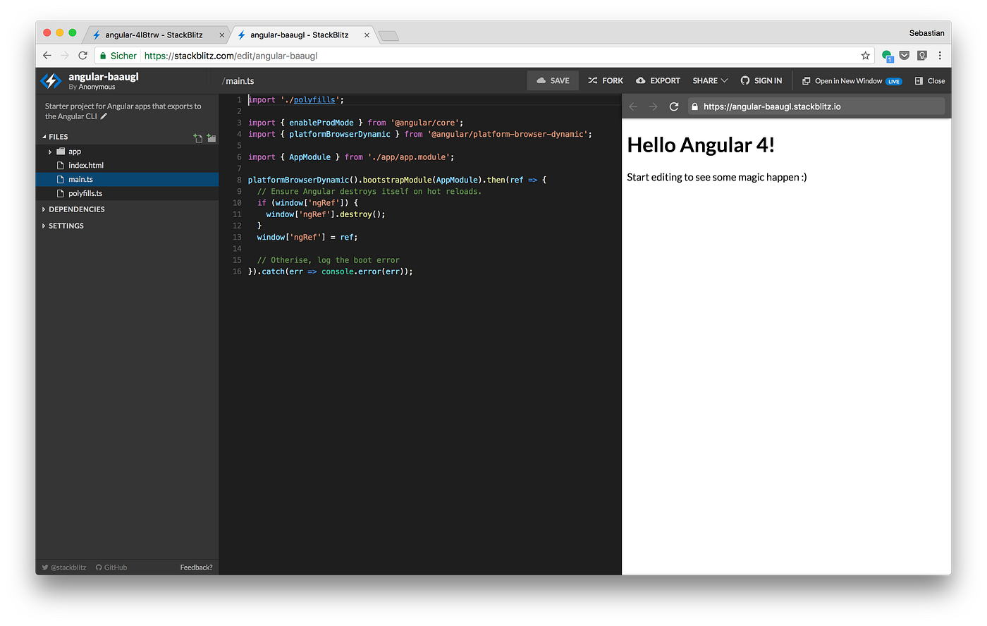
Task: Expand the DEPENDENCIES section
Action: click(x=73, y=209)
